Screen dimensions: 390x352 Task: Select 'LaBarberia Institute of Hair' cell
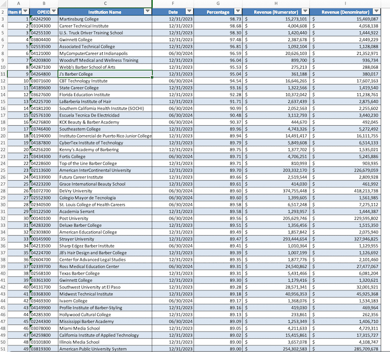105,102
